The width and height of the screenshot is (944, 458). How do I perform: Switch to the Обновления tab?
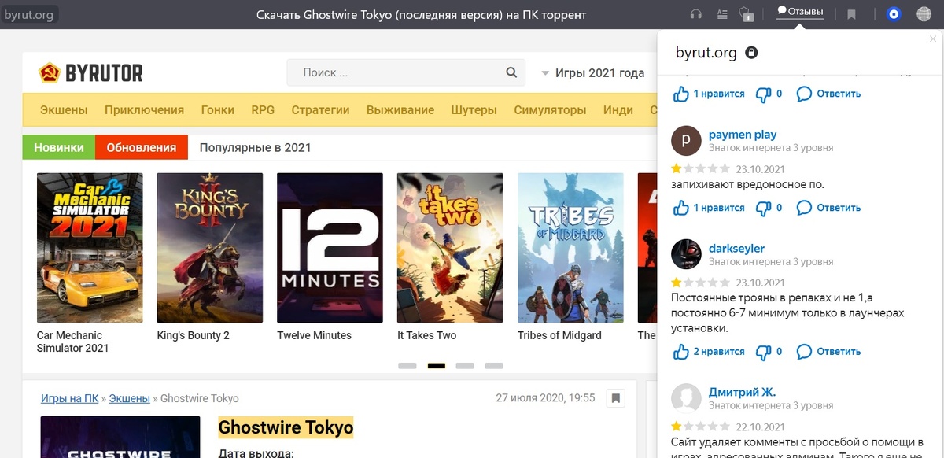[x=141, y=147]
